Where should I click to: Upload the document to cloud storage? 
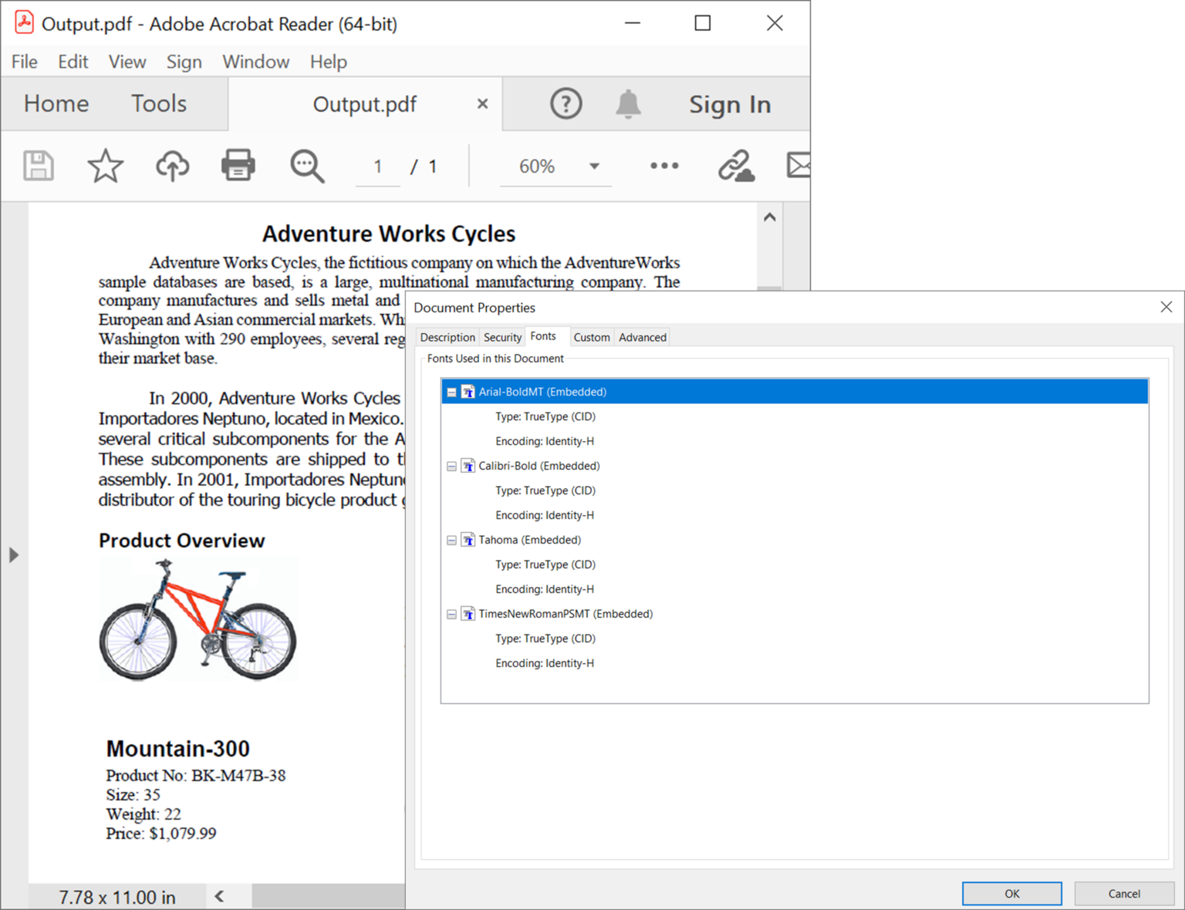click(x=172, y=165)
